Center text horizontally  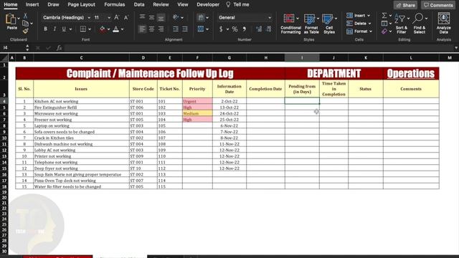click(x=151, y=29)
